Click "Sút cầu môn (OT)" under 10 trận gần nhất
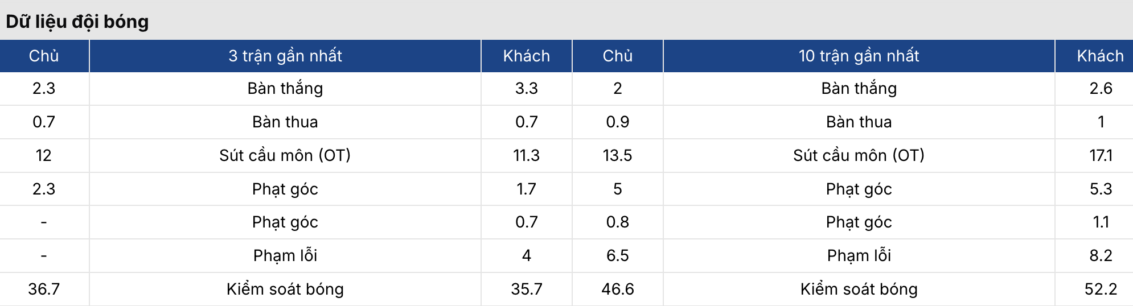This screenshot has height=306, width=1133. pos(859,155)
